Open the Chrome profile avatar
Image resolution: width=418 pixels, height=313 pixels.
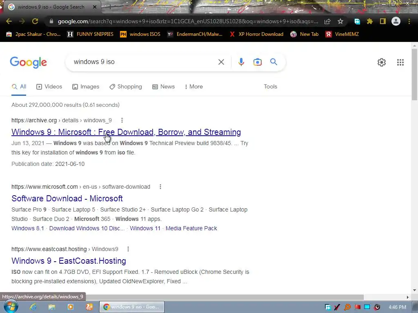pos(396,21)
